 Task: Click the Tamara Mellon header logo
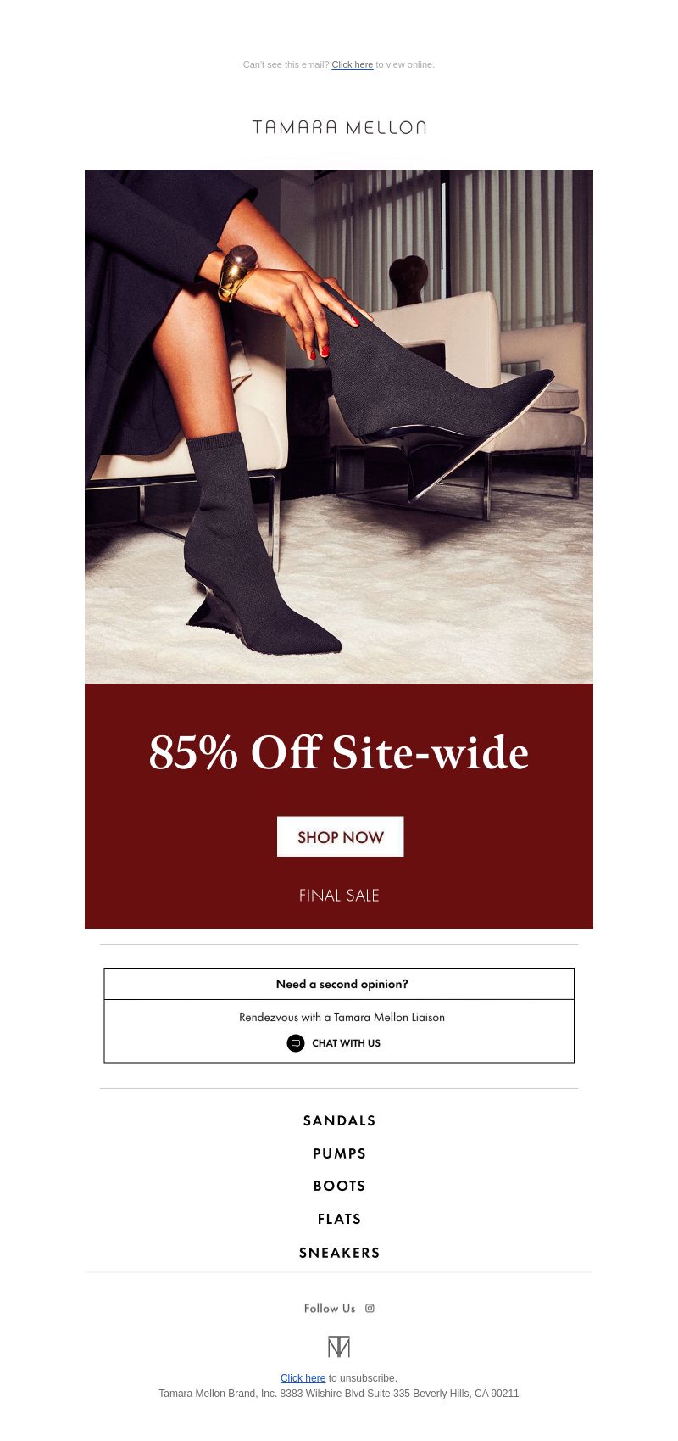339,127
